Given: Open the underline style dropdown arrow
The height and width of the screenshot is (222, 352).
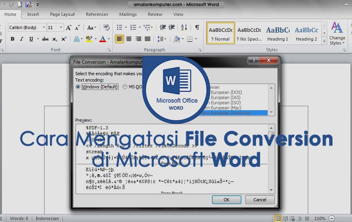Looking at the screenshot, I should click(38, 39).
